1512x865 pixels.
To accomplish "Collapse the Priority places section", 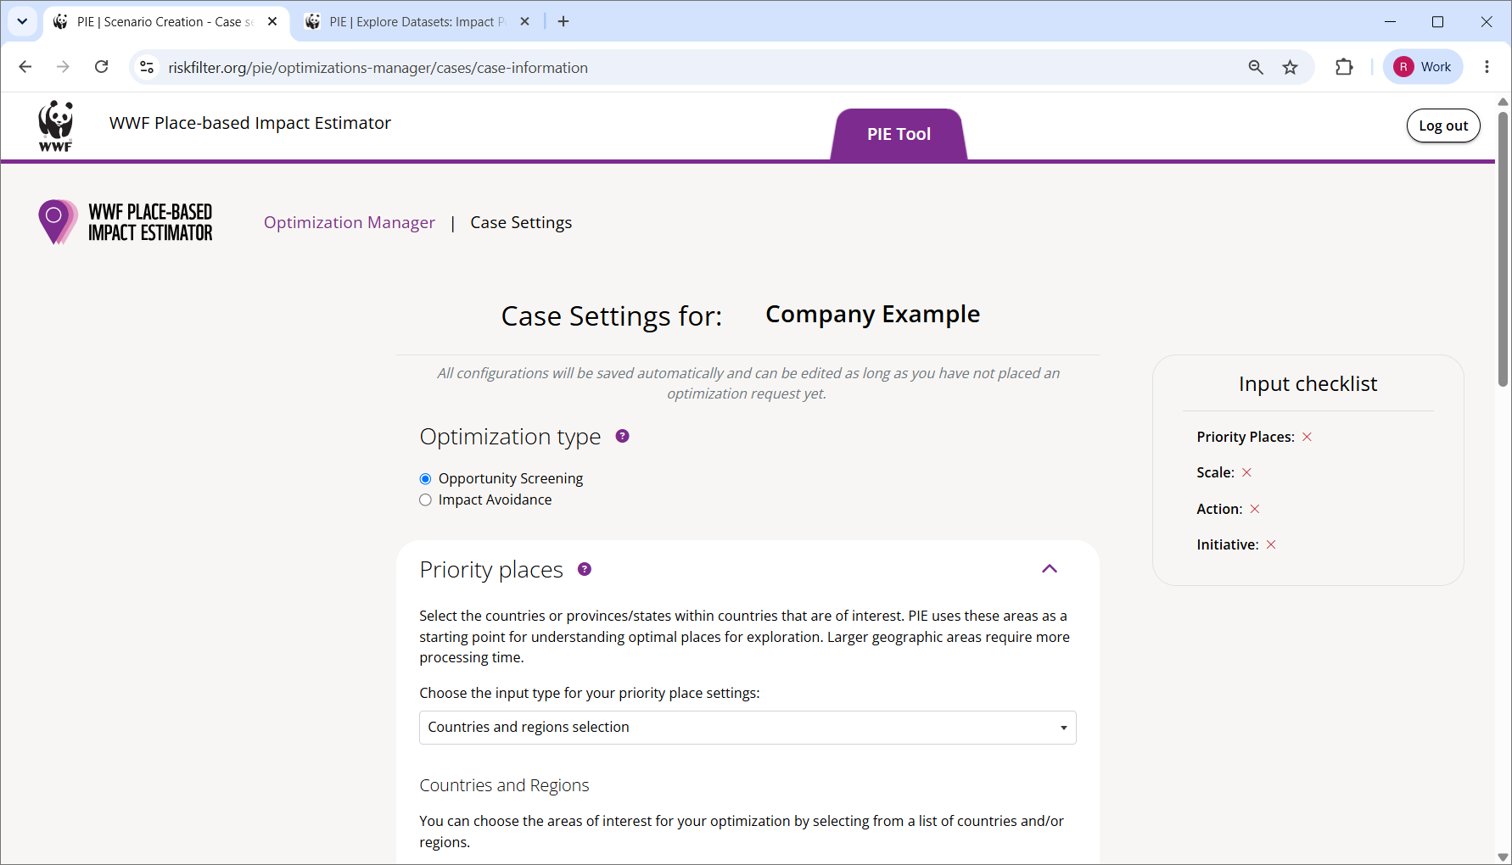I will (x=1050, y=569).
